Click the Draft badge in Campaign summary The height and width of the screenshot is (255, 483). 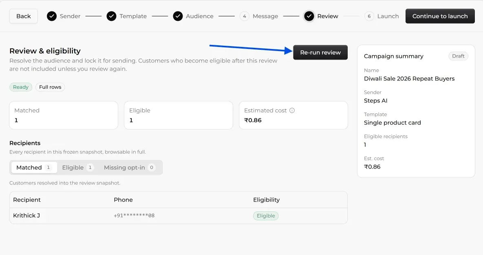pos(458,56)
